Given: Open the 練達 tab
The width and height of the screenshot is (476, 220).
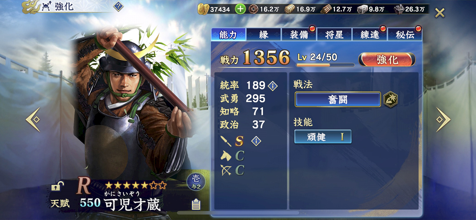Looking at the screenshot, I should [370, 35].
